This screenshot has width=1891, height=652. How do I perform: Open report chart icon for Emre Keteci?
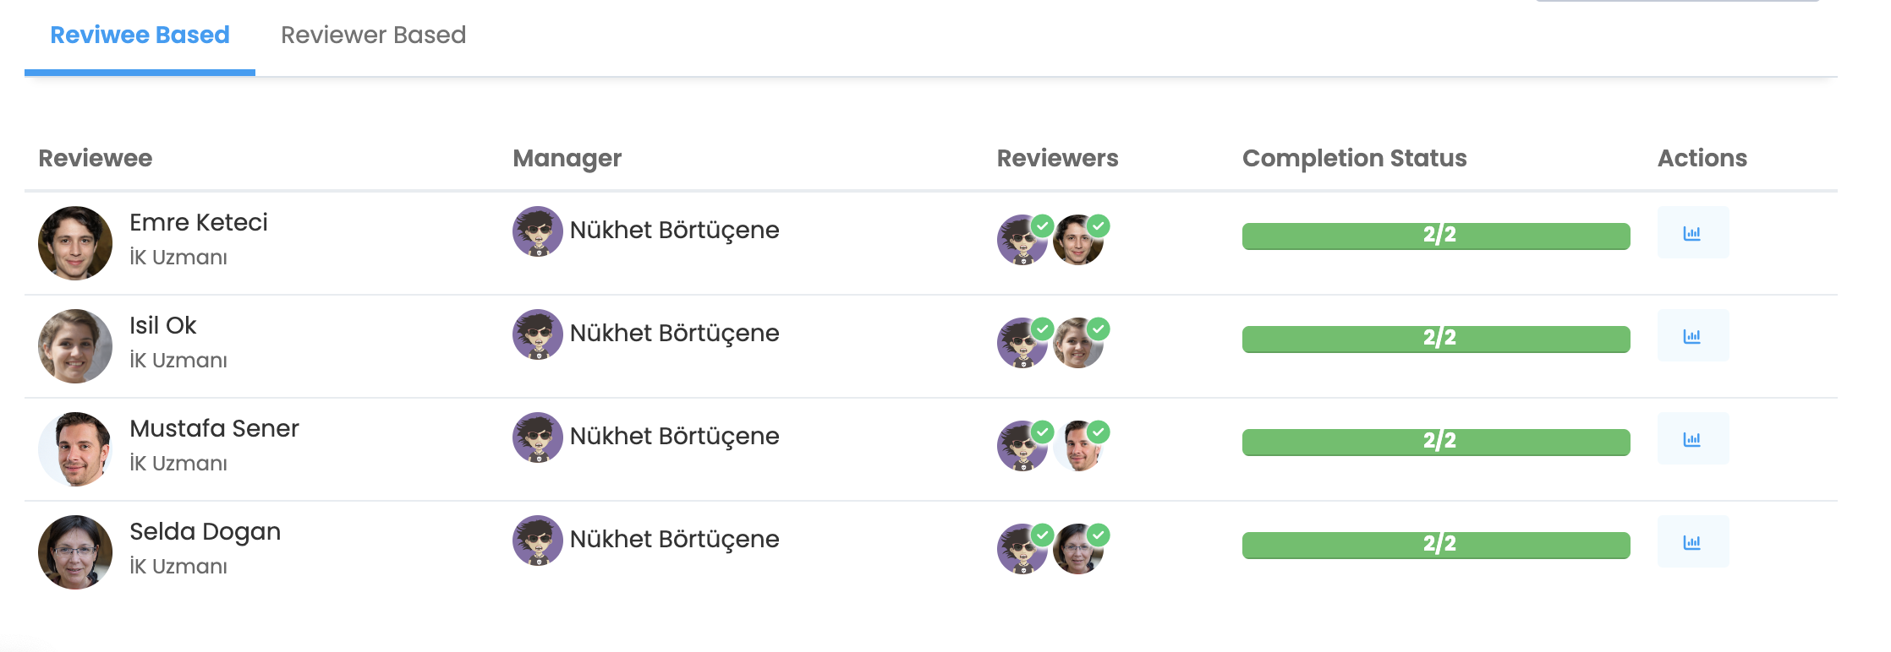(1692, 233)
